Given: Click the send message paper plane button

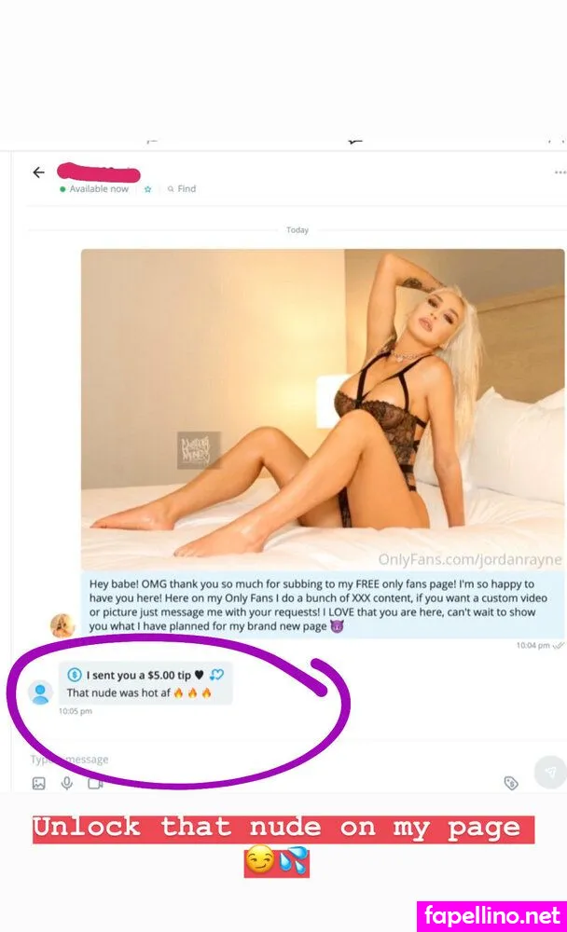Looking at the screenshot, I should (550, 772).
